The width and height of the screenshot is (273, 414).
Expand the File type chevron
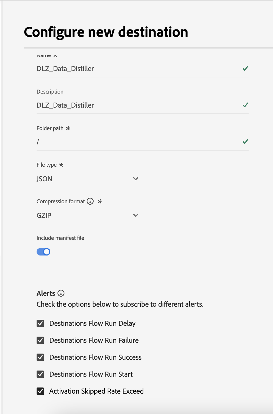136,179
